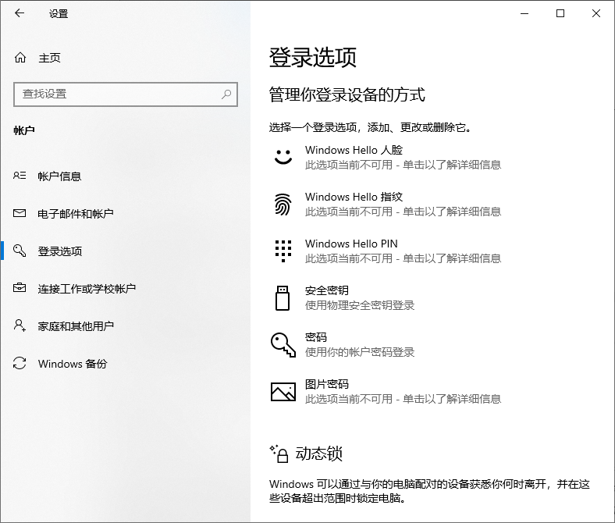Click the 设置 window title text
The height and width of the screenshot is (523, 615).
click(59, 14)
